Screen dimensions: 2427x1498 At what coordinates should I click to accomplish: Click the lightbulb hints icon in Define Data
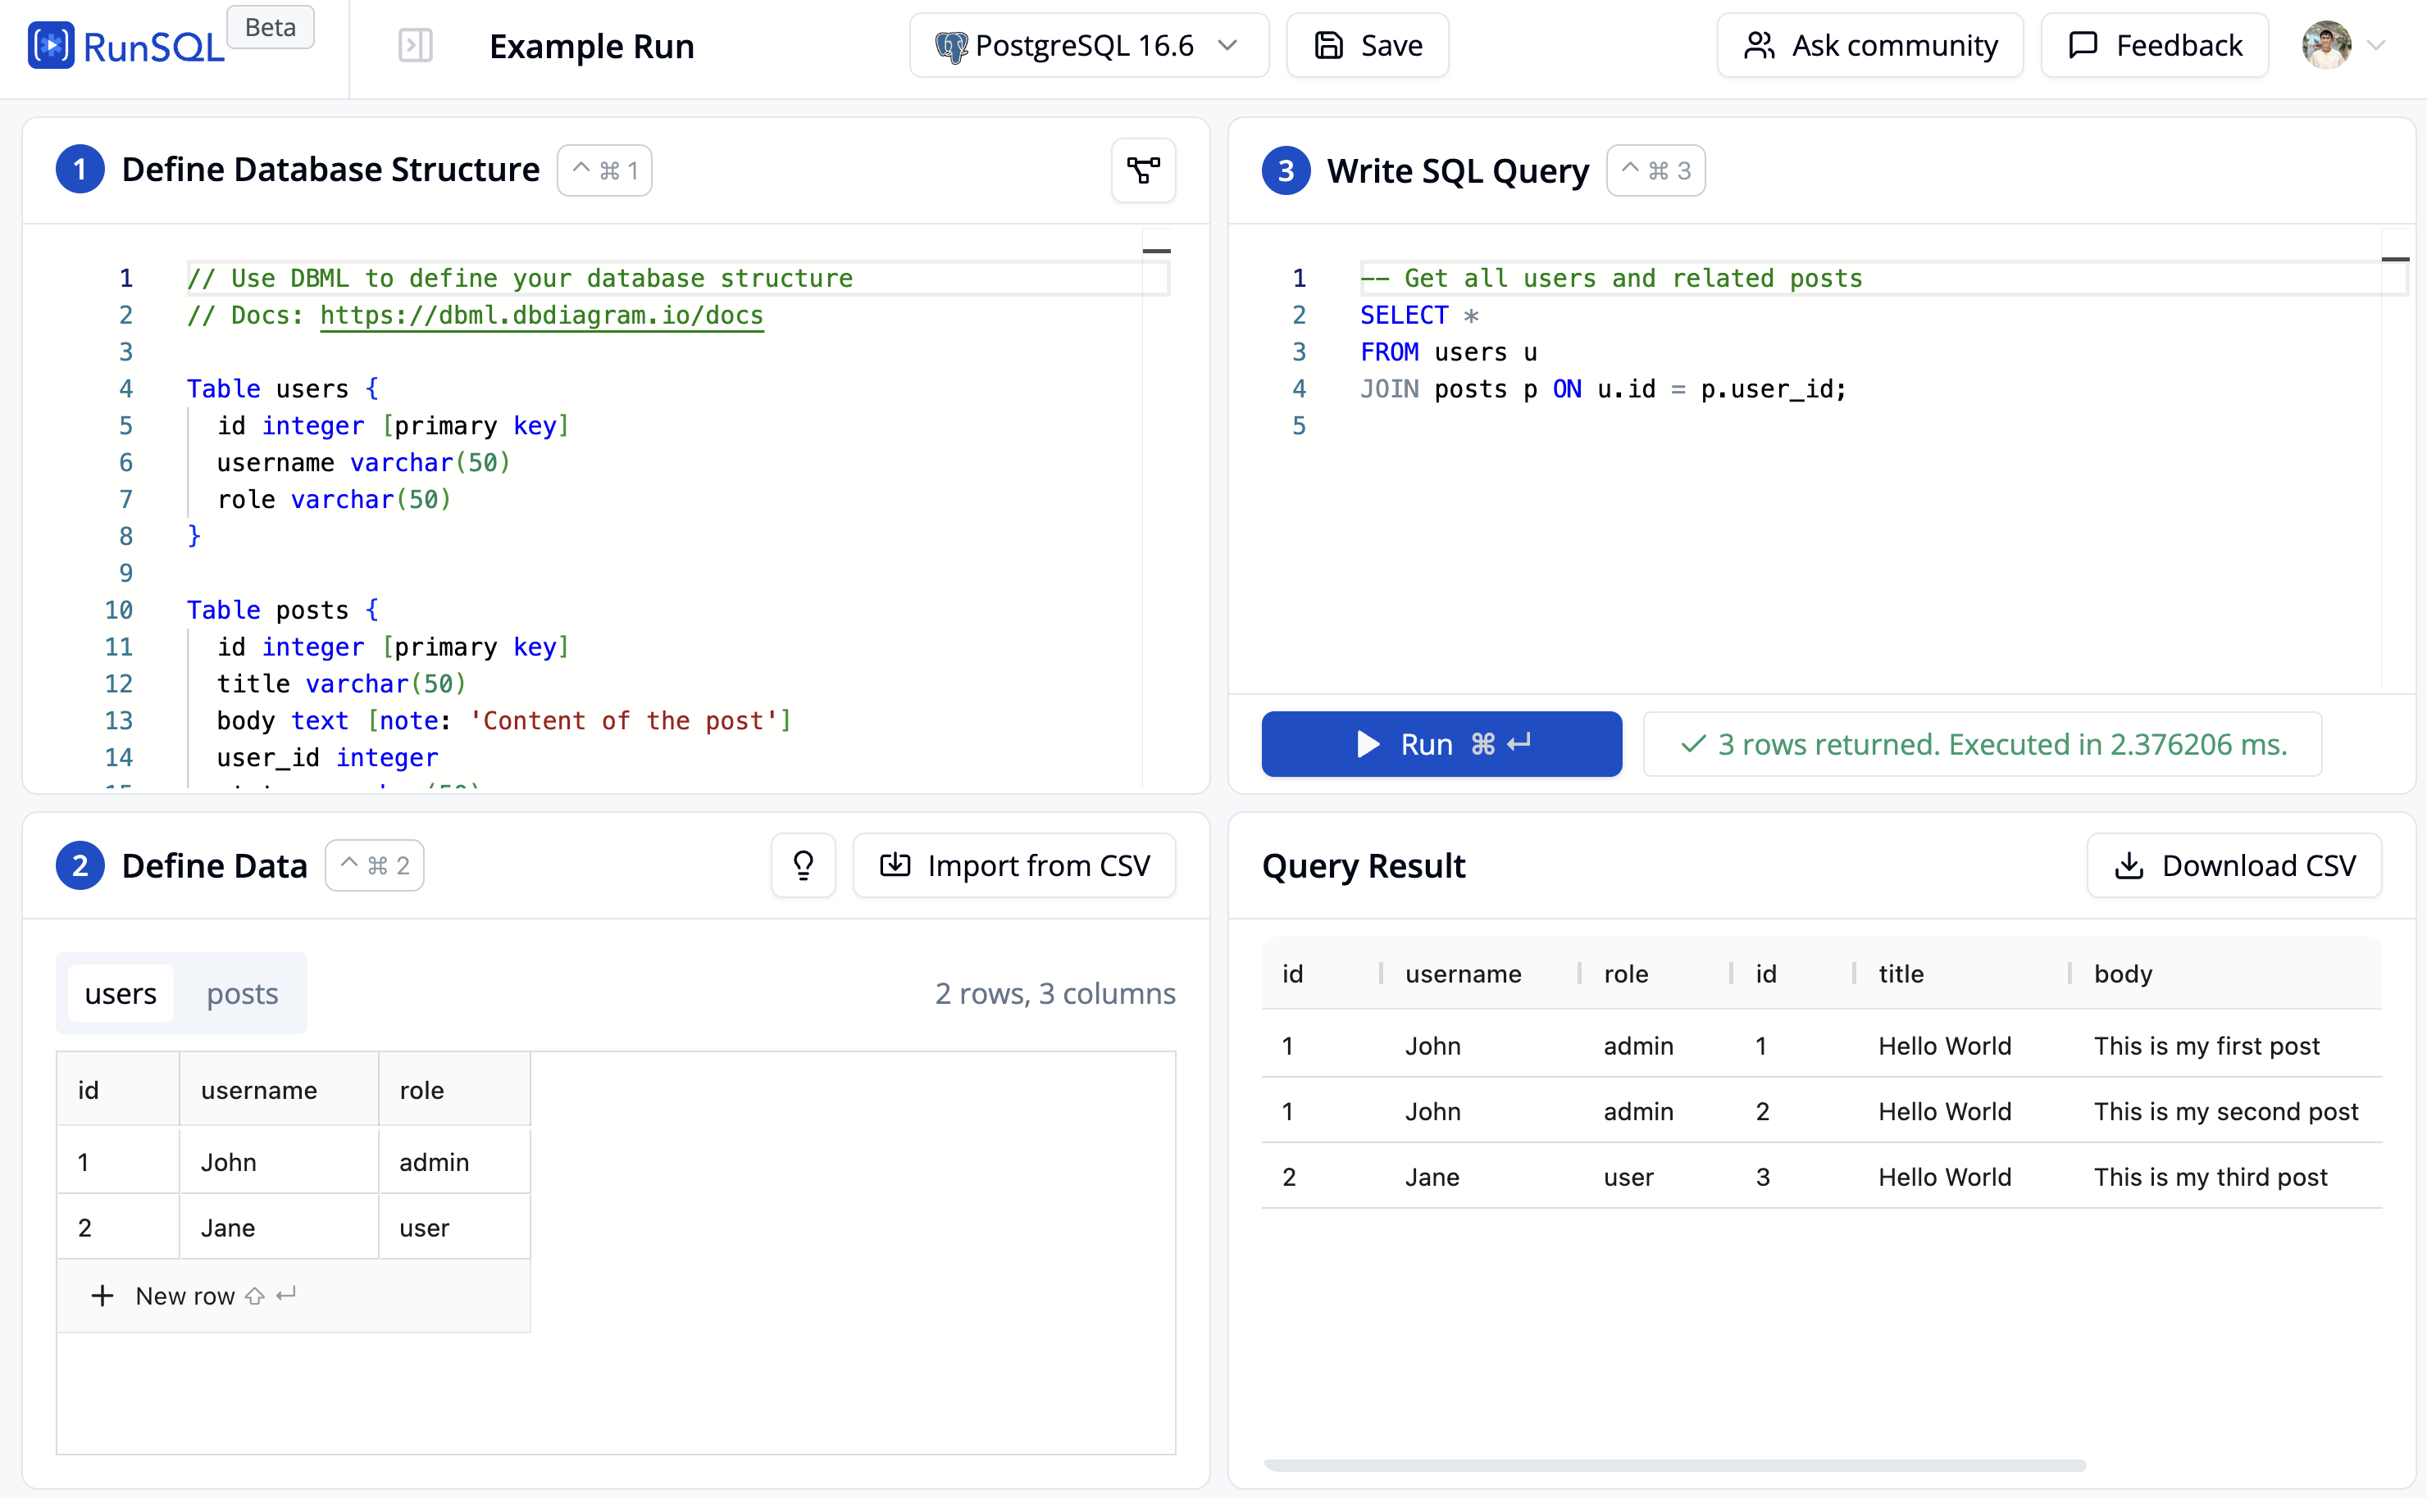click(803, 865)
